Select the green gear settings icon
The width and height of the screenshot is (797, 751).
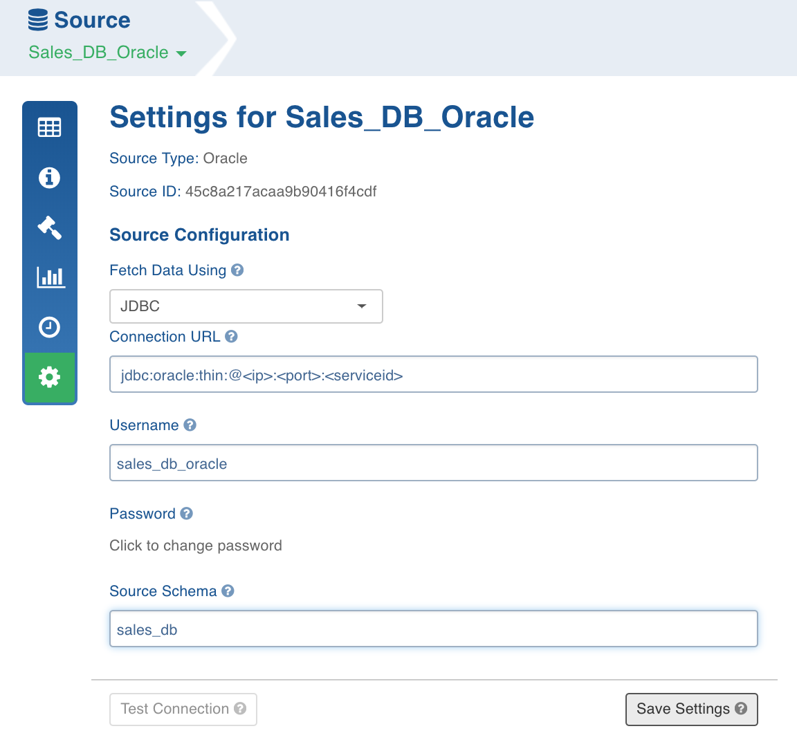[x=49, y=378]
